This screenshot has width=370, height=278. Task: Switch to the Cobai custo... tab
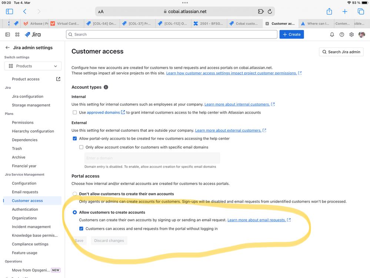pos(244,24)
